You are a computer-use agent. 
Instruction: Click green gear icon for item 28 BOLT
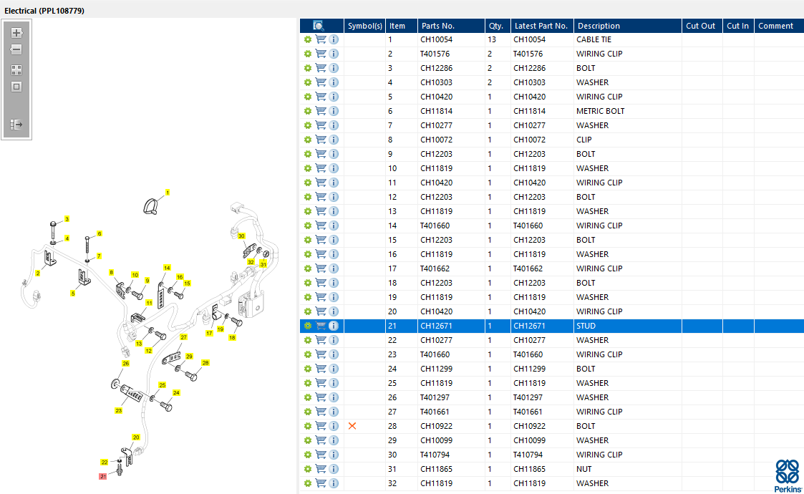[x=308, y=426]
